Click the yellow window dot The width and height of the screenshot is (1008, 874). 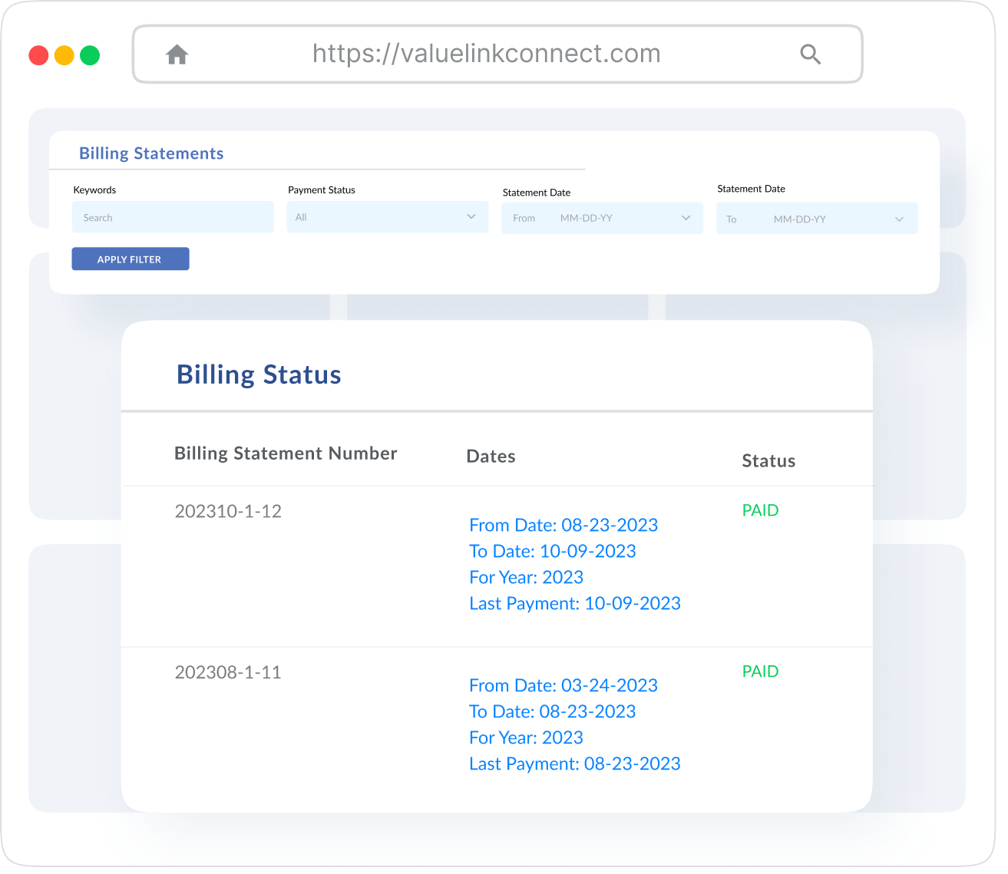point(64,55)
